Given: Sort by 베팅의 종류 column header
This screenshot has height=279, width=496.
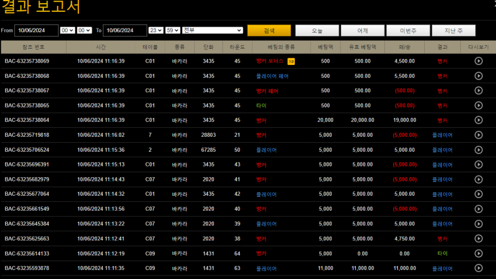Looking at the screenshot, I should coord(281,47).
